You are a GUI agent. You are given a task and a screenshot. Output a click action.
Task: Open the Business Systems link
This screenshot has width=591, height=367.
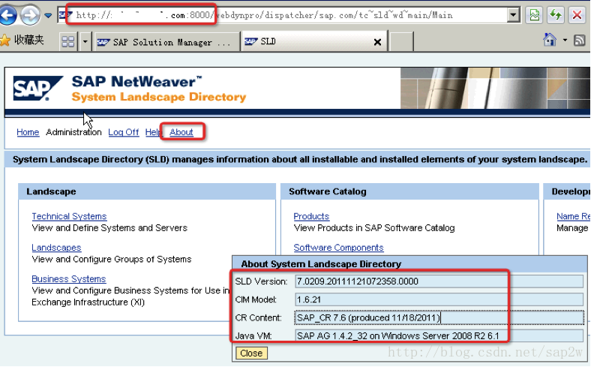[x=68, y=279]
